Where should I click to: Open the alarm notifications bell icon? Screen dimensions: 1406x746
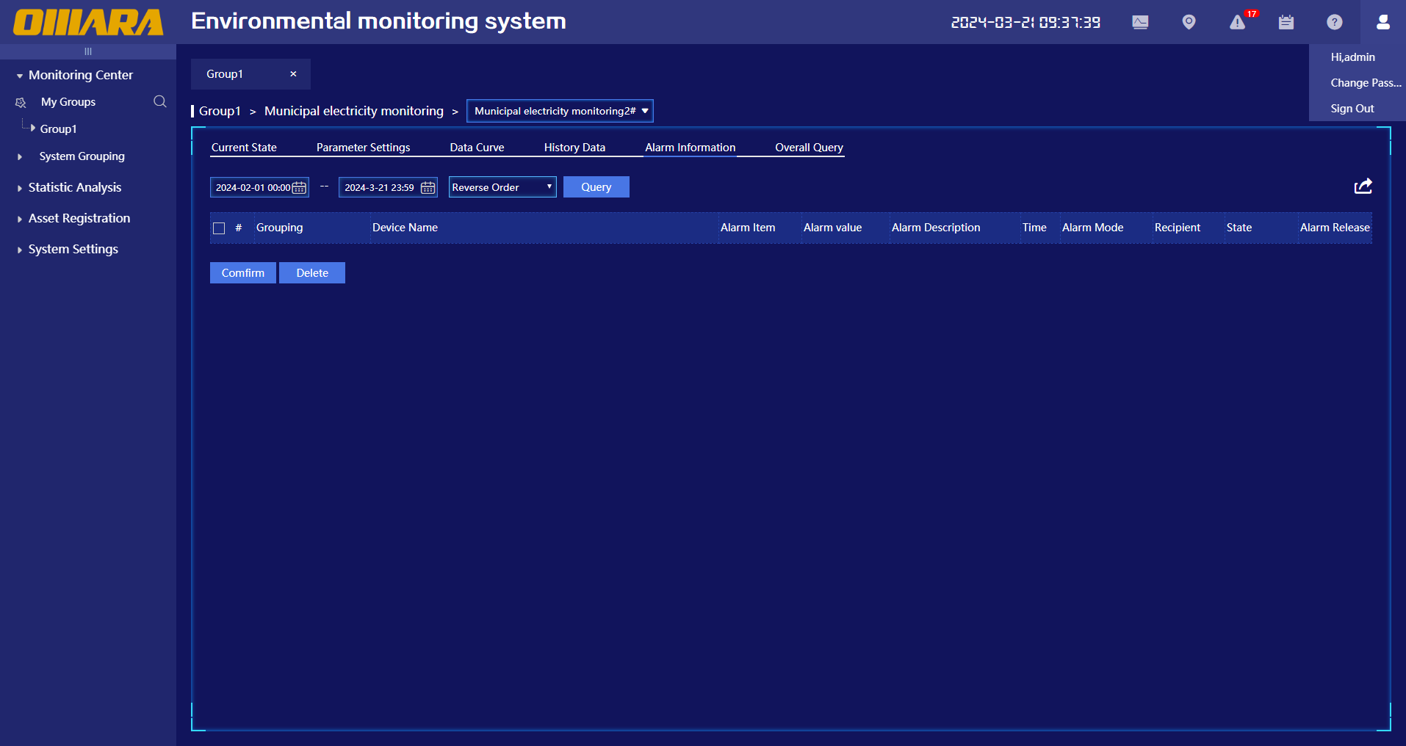coord(1238,23)
